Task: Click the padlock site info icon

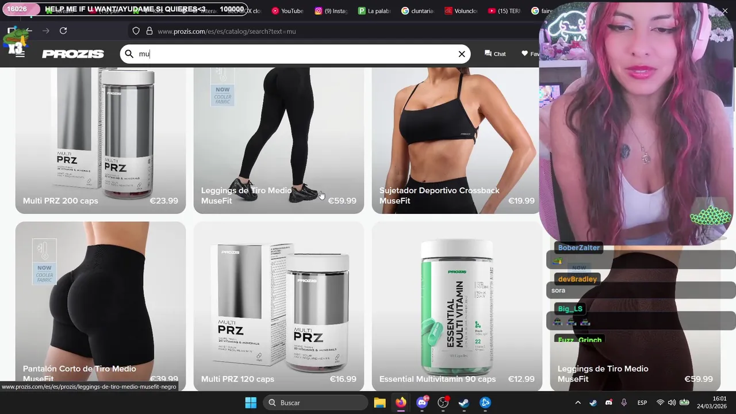Action: click(149, 31)
